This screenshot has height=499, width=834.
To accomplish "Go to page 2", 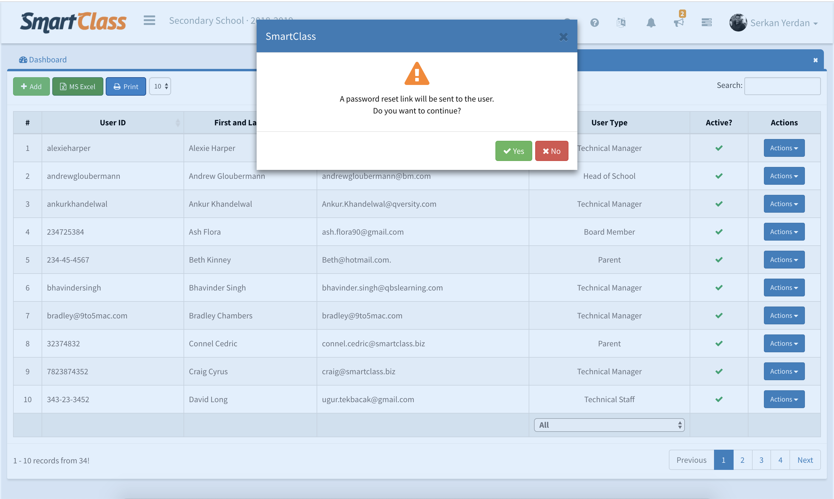I will point(742,460).
